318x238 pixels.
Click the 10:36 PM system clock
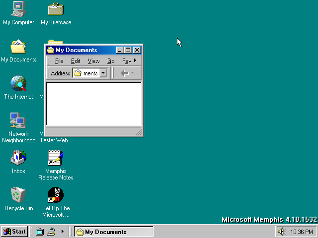coord(302,232)
